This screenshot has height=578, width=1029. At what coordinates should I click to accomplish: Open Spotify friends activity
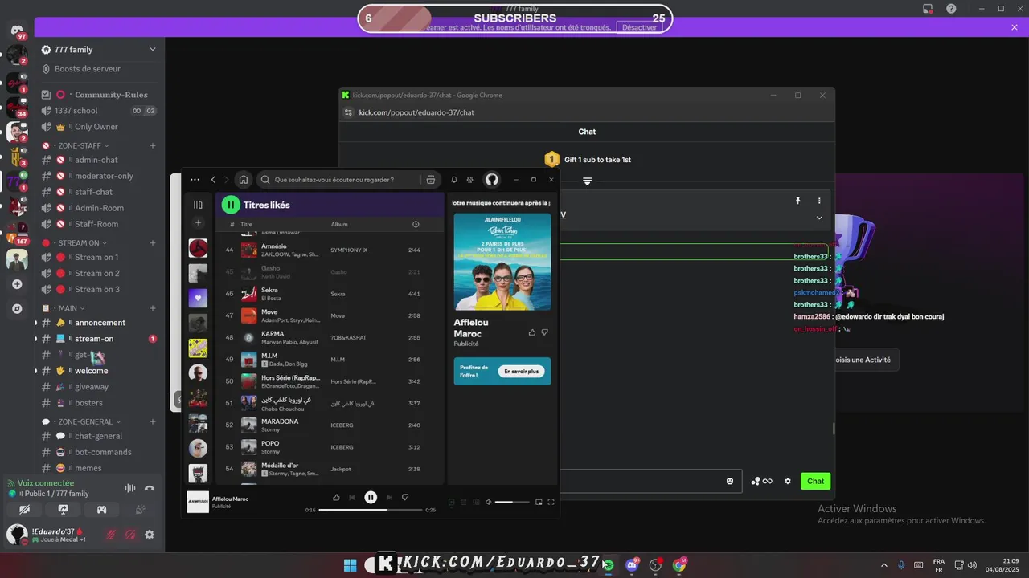(x=470, y=180)
